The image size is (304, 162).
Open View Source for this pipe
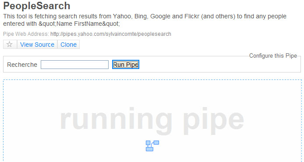coord(37,45)
